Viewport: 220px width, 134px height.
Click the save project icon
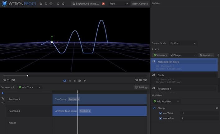[x=46, y=4]
